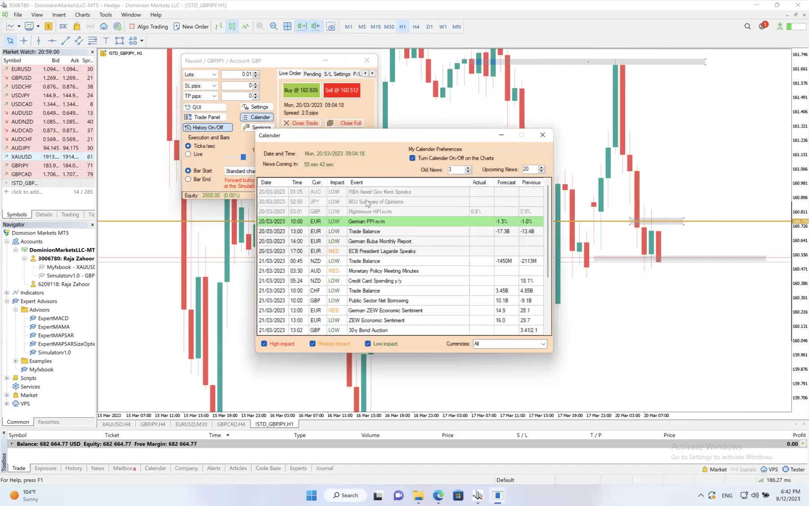809x506 pixels.
Task: Toggle Turn Calender On/Off on the Charts
Action: [412, 158]
